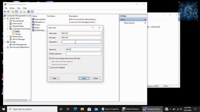Open Microsoft Store from the taskbar

(89, 109)
